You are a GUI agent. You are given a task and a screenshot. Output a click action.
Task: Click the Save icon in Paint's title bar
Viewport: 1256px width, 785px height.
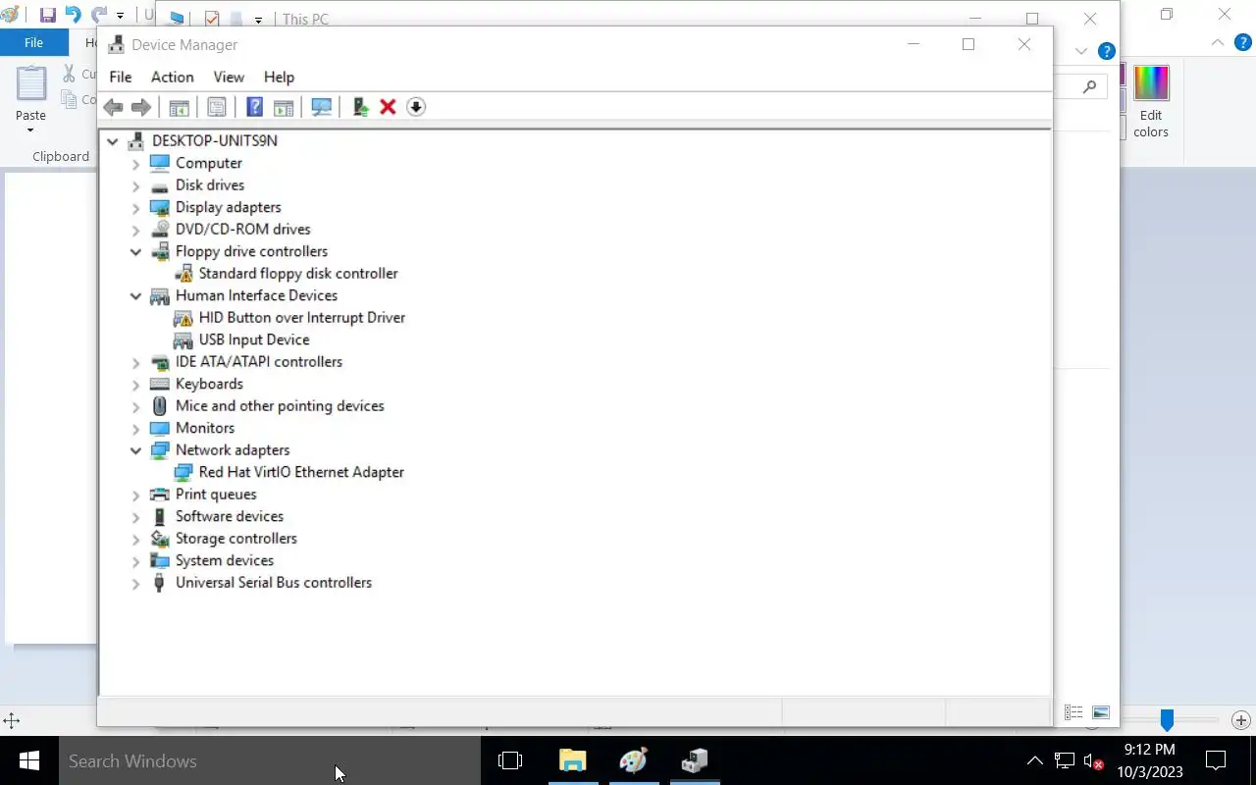point(47,15)
